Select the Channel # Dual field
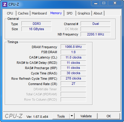 coord(95,24)
